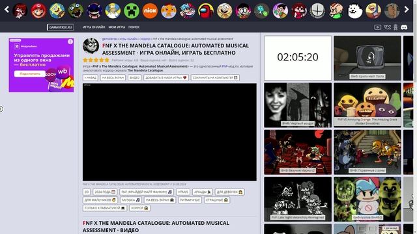
Task: Open the Mario character category icon
Action: click(38, 11)
